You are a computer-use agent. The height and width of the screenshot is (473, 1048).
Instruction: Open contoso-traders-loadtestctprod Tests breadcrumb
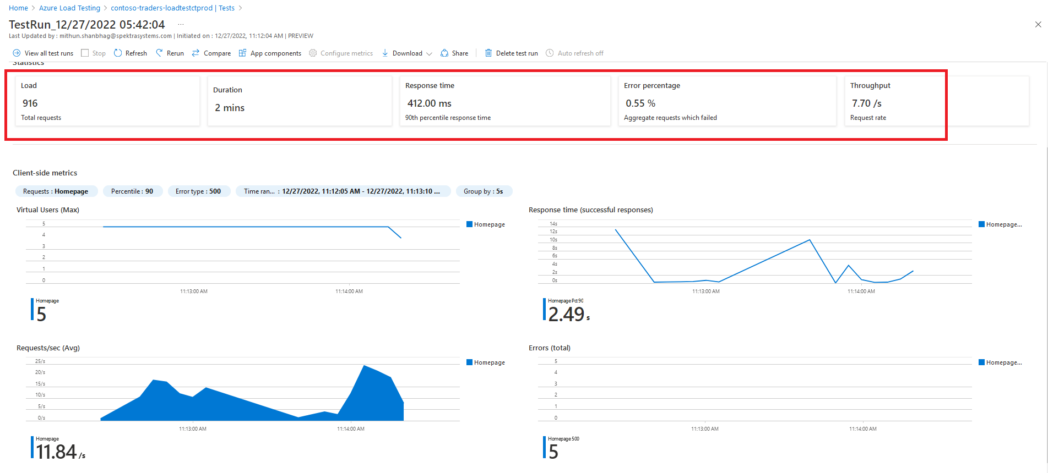click(x=172, y=8)
